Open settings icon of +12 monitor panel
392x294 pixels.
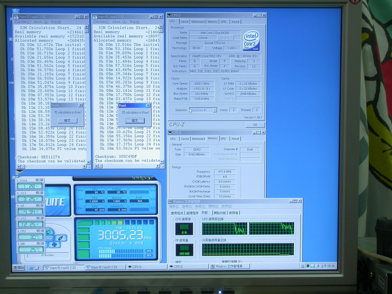coord(38,218)
